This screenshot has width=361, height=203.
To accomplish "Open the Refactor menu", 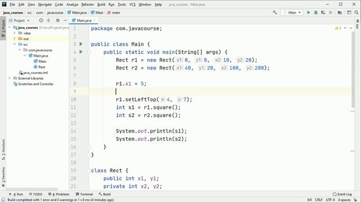I will (x=88, y=5).
